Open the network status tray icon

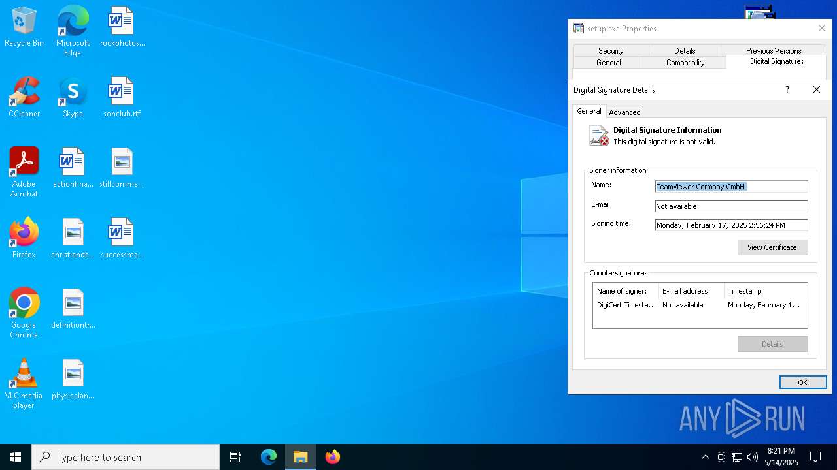(737, 457)
